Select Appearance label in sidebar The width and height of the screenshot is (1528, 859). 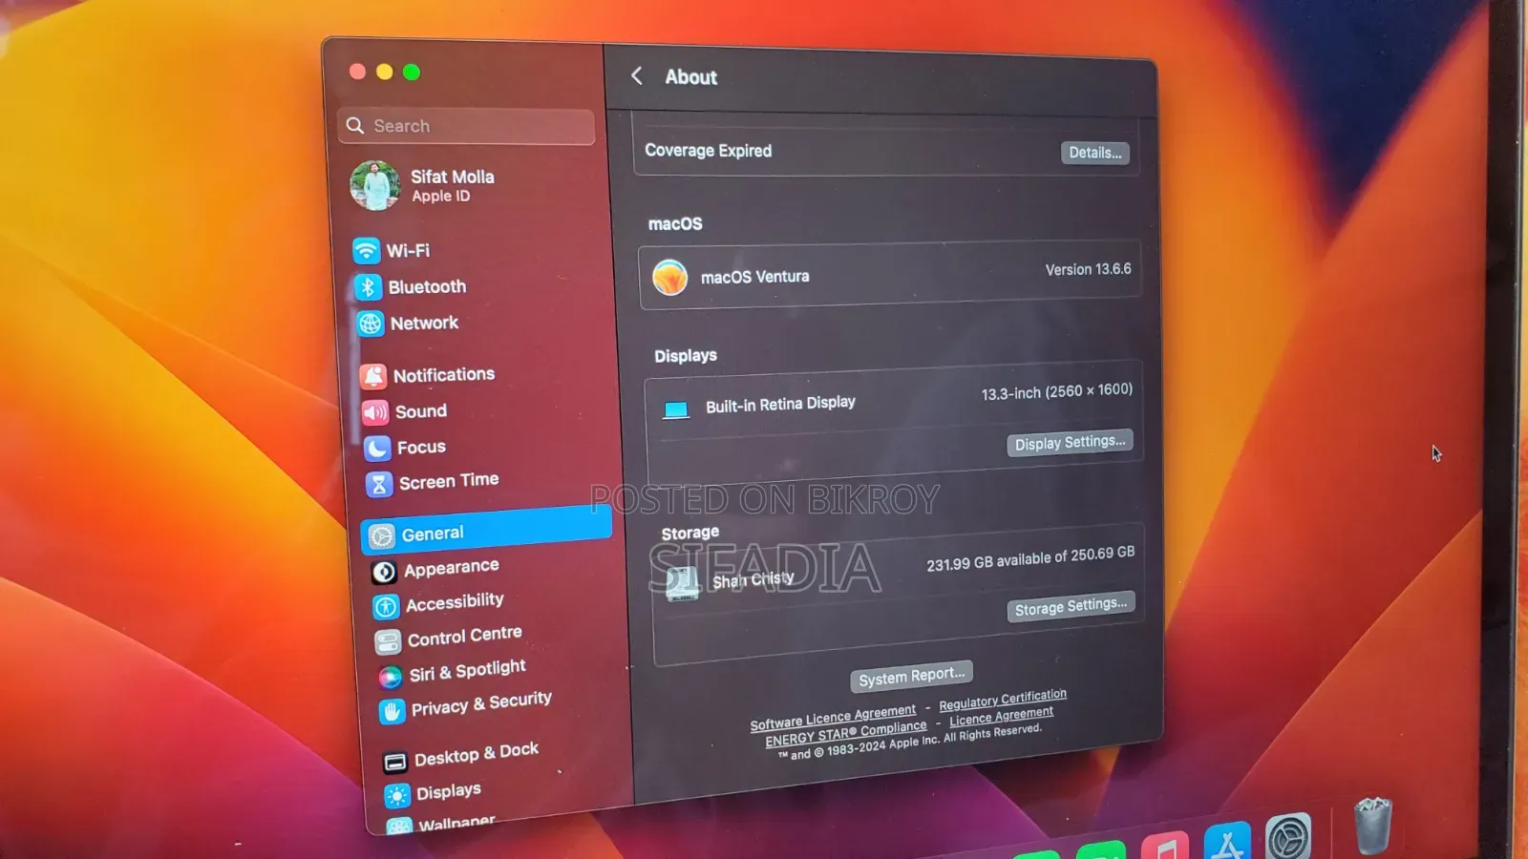[x=452, y=568]
